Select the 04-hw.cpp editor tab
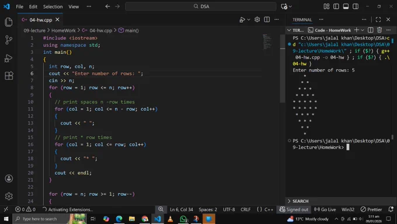 40,19
